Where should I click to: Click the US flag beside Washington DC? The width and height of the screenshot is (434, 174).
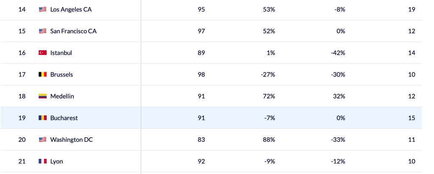click(42, 140)
